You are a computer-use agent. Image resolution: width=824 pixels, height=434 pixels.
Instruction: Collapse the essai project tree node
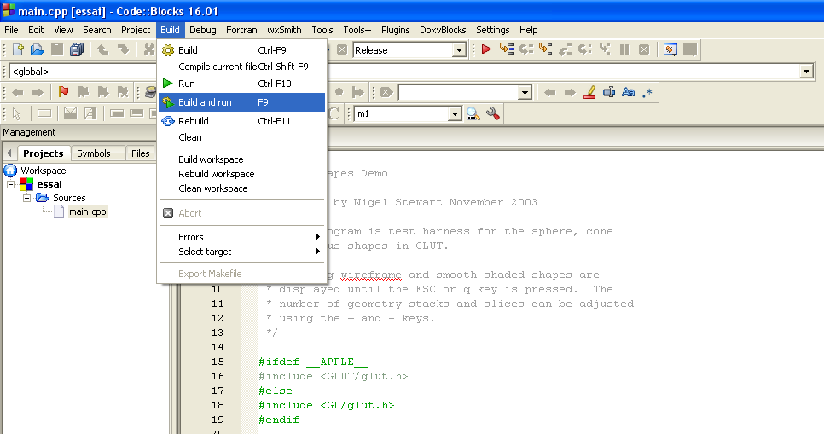[10, 184]
